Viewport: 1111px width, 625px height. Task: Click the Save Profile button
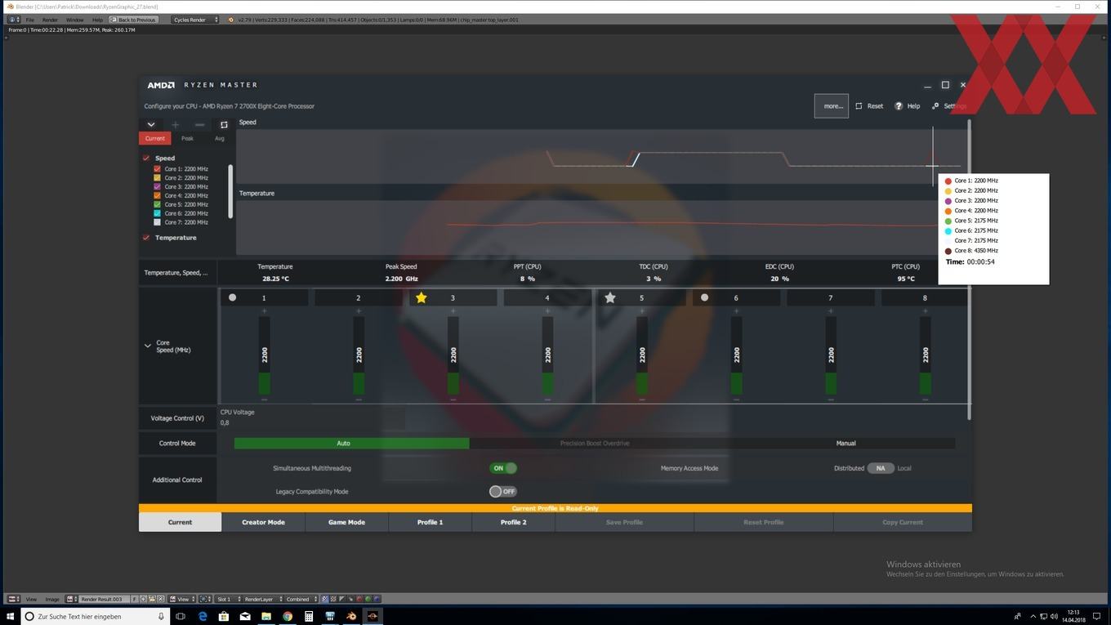624,522
